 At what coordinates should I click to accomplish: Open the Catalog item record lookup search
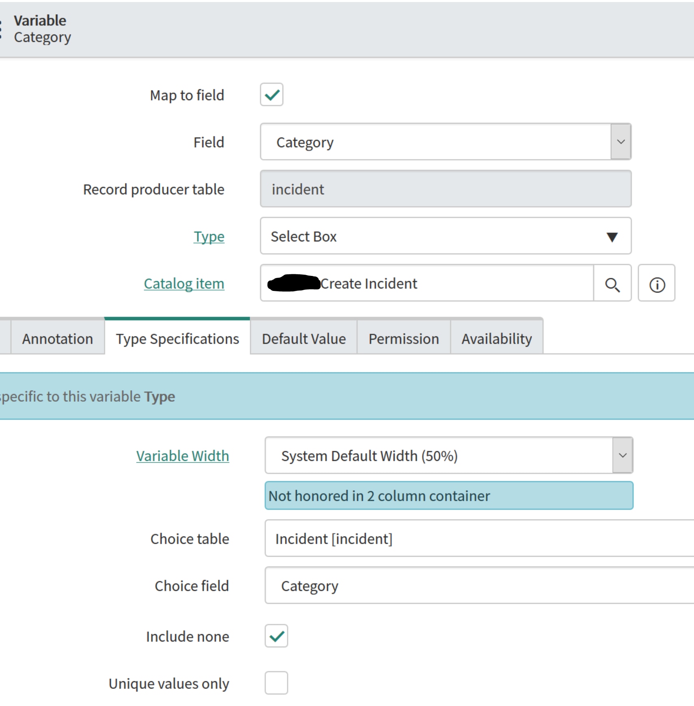612,283
